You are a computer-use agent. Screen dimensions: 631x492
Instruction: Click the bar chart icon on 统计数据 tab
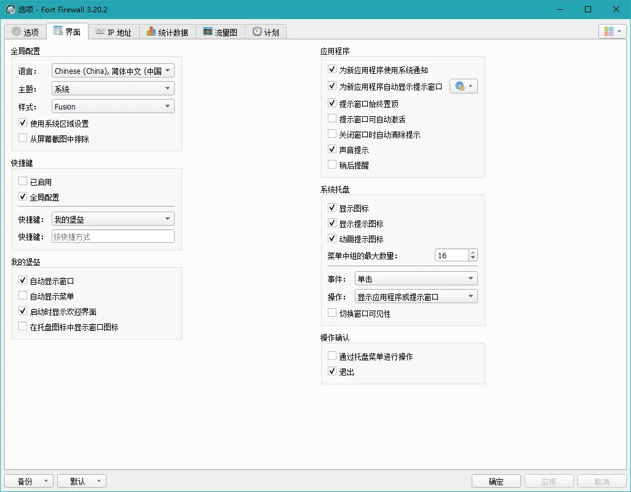151,31
